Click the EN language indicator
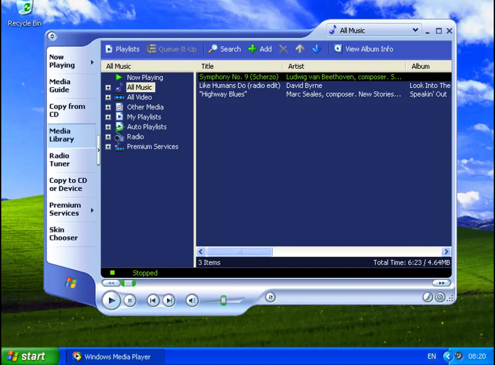495x365 pixels. pos(432,357)
